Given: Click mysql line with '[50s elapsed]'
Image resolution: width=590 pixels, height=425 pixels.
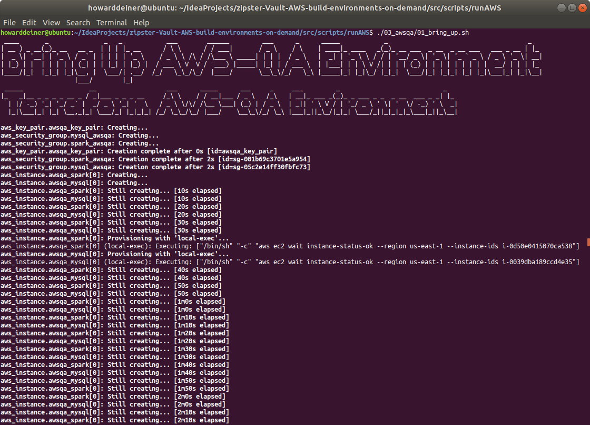Looking at the screenshot, I should coord(111,294).
